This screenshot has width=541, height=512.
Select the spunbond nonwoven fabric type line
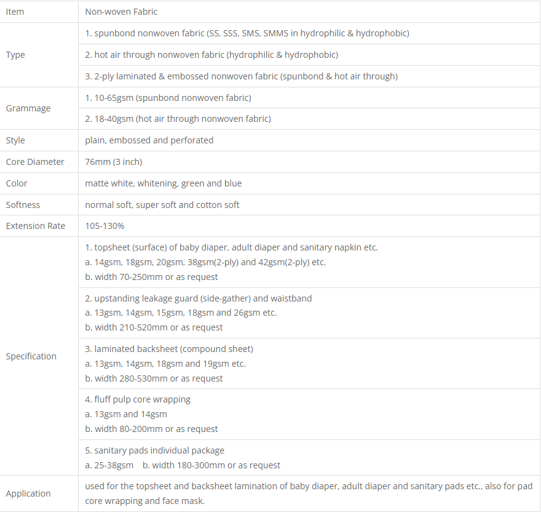coord(247,33)
